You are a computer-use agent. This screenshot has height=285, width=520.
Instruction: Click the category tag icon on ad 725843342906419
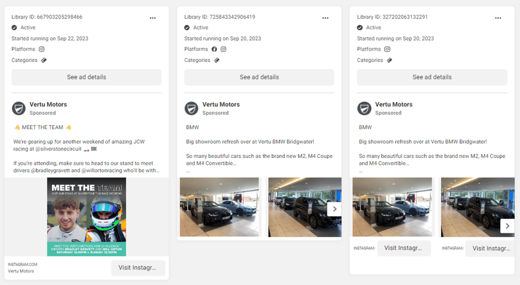pos(216,60)
